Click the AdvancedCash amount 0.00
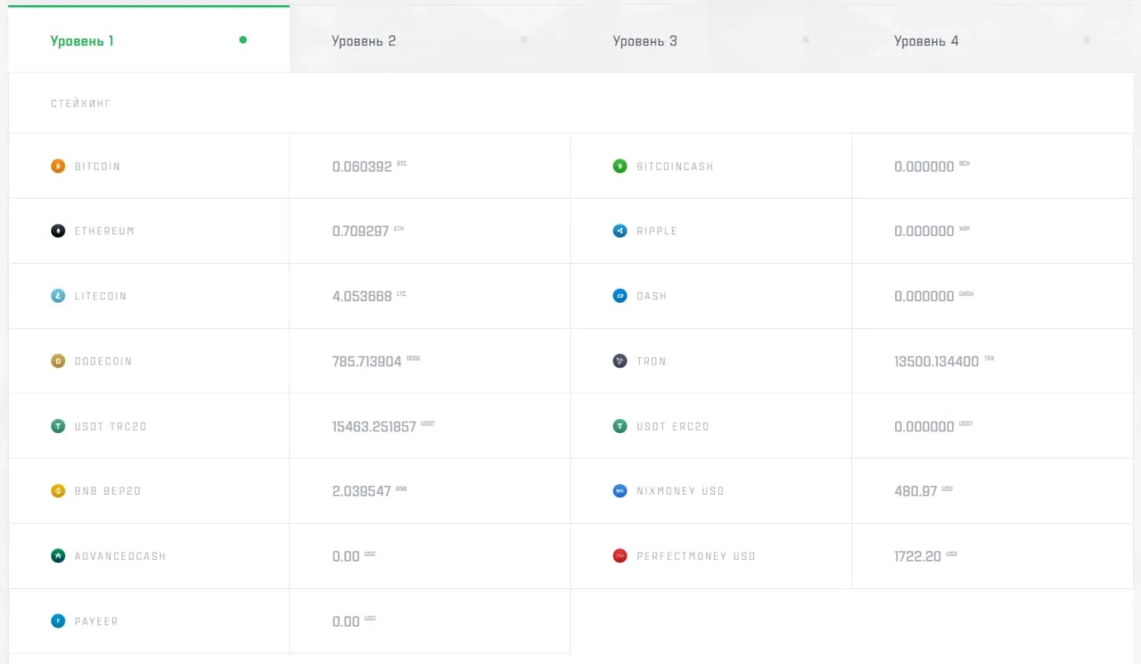The width and height of the screenshot is (1141, 664). point(346,556)
